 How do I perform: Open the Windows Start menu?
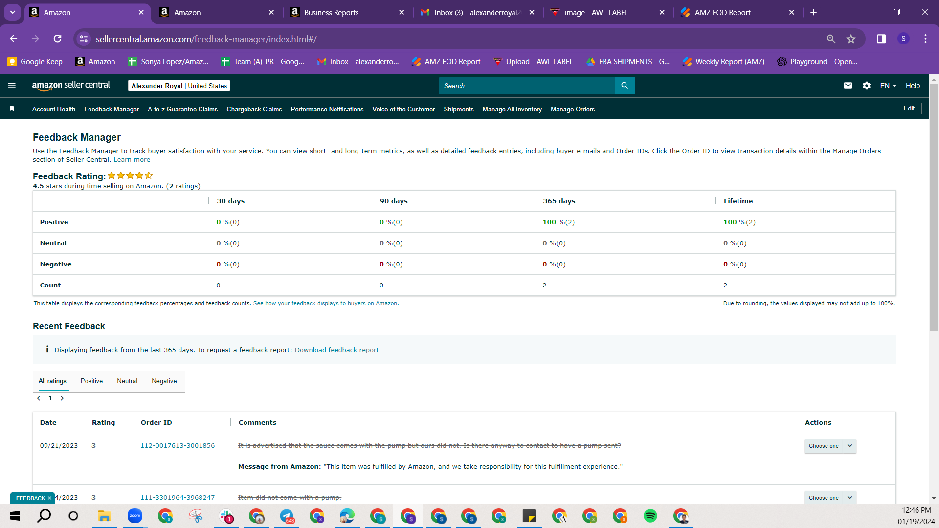coord(15,516)
